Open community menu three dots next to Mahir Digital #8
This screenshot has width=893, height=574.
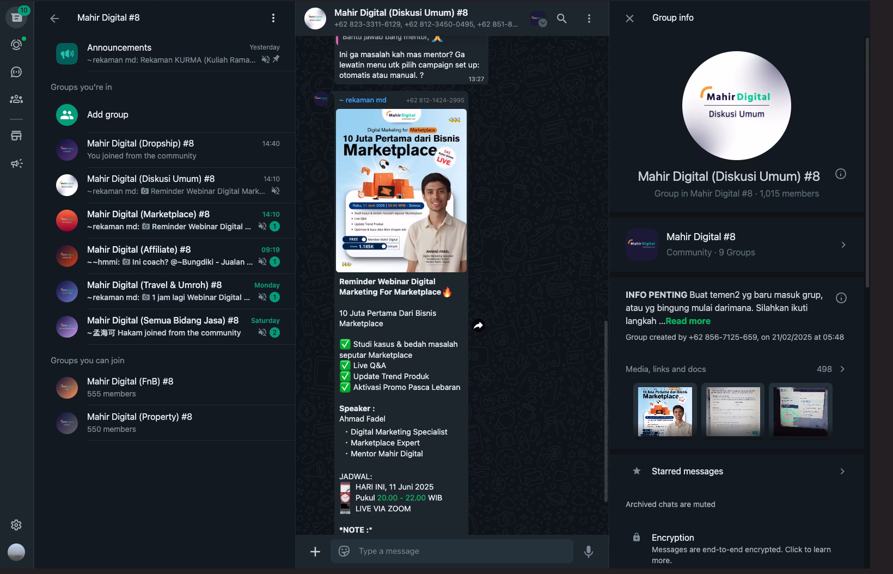point(273,18)
